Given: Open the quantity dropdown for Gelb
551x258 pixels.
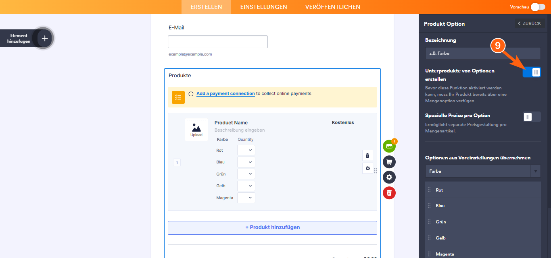Looking at the screenshot, I should (246, 186).
